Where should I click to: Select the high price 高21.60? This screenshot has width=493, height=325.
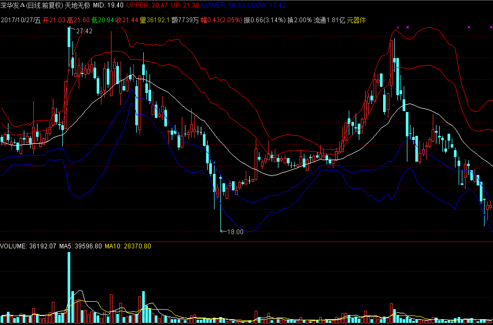click(x=78, y=21)
